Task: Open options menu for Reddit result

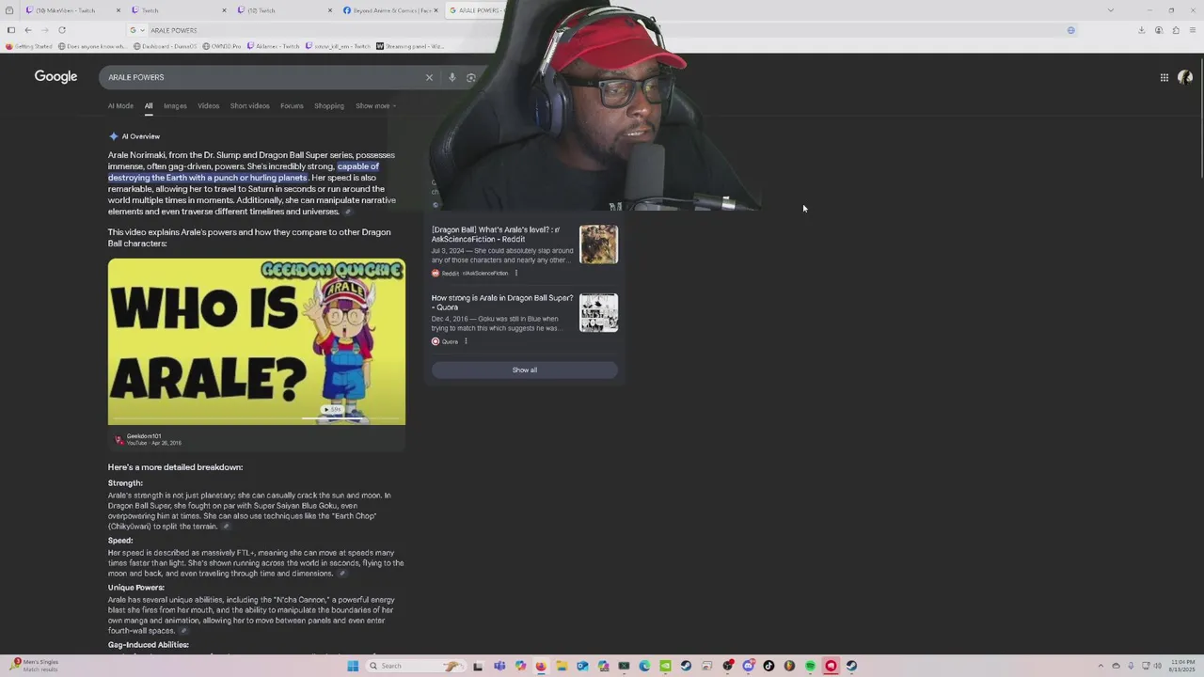Action: [515, 273]
